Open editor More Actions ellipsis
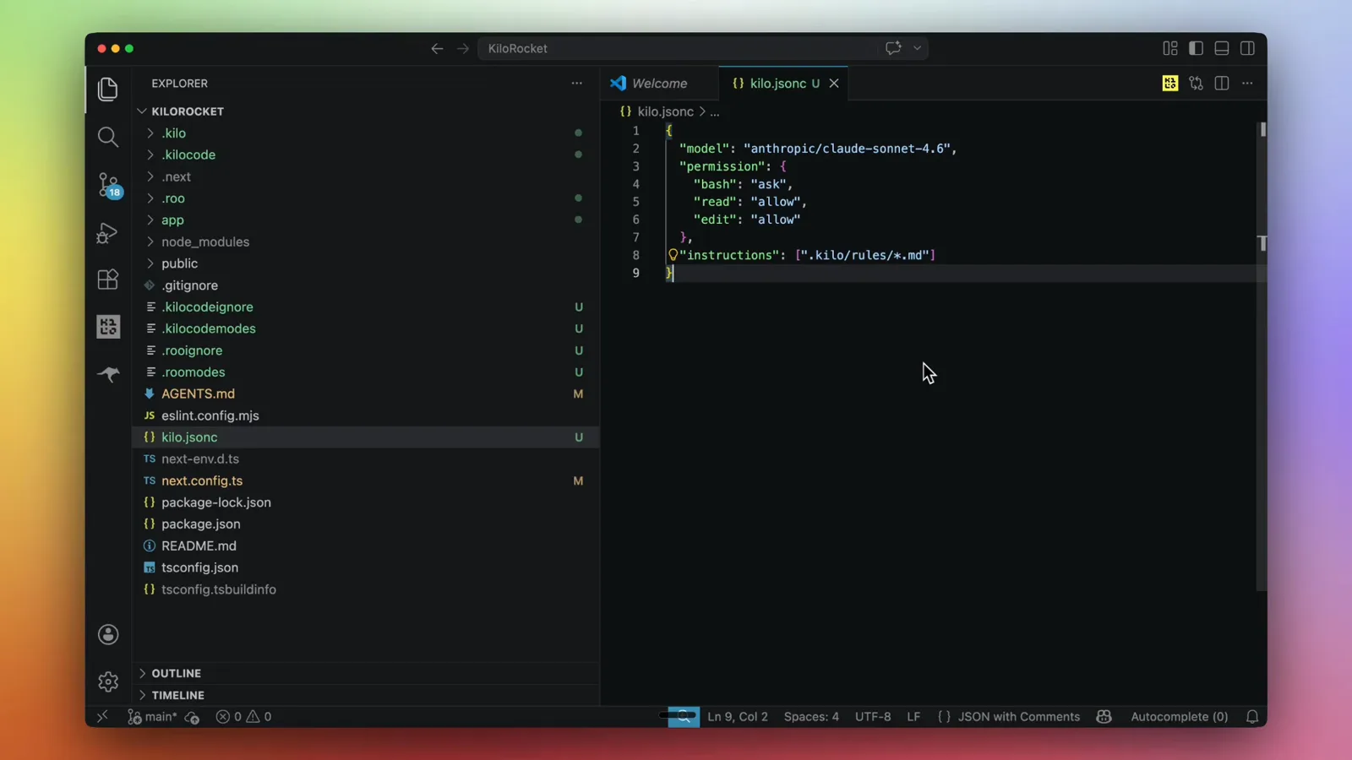Image resolution: width=1352 pixels, height=760 pixels. click(1247, 83)
